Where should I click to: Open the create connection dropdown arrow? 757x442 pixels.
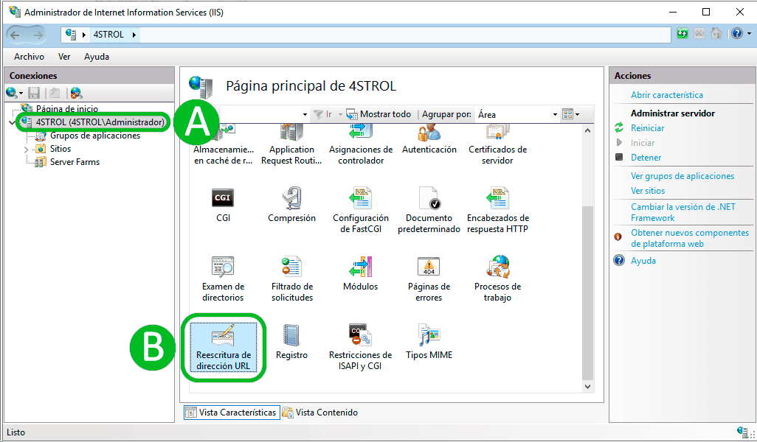(x=21, y=93)
